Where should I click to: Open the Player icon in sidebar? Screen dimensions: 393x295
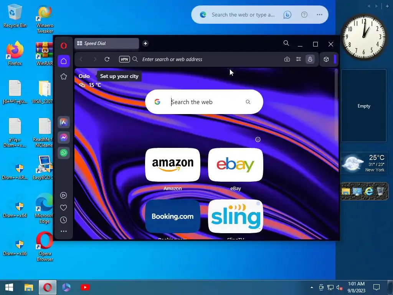coord(64,195)
